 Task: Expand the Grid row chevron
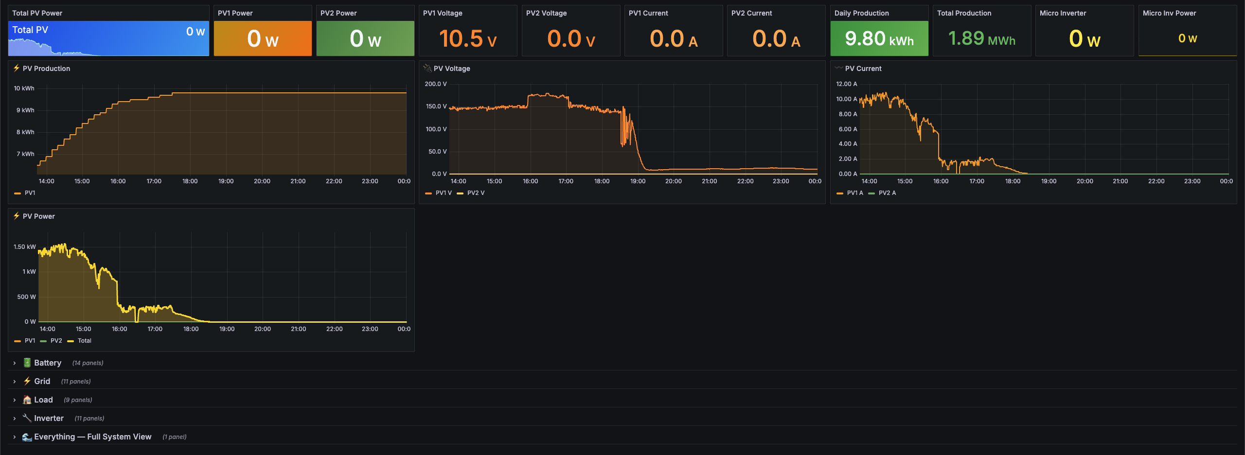click(x=15, y=382)
